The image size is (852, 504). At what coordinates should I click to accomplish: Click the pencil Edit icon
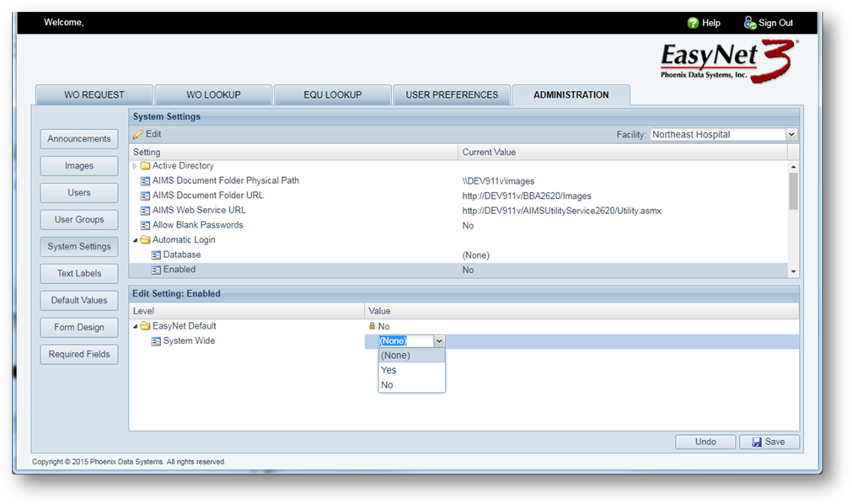point(137,135)
